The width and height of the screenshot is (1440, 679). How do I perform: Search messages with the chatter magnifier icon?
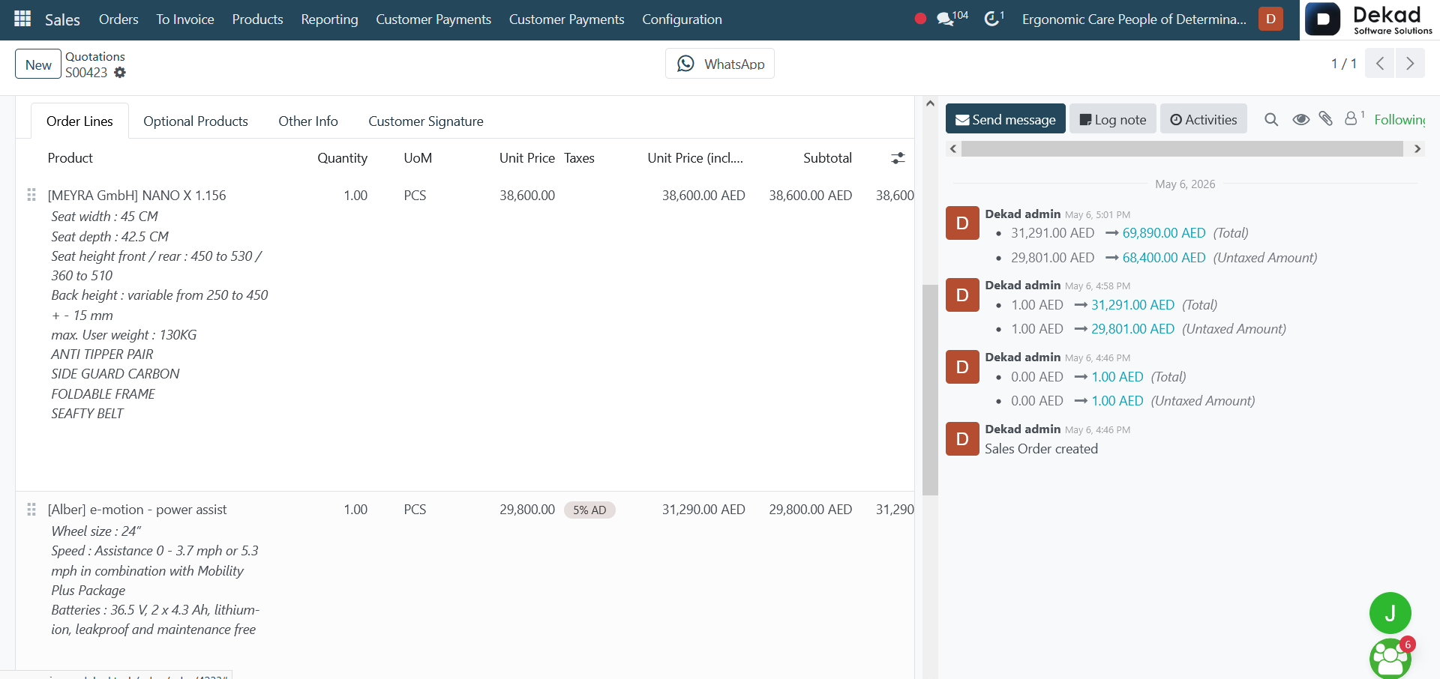tap(1270, 119)
